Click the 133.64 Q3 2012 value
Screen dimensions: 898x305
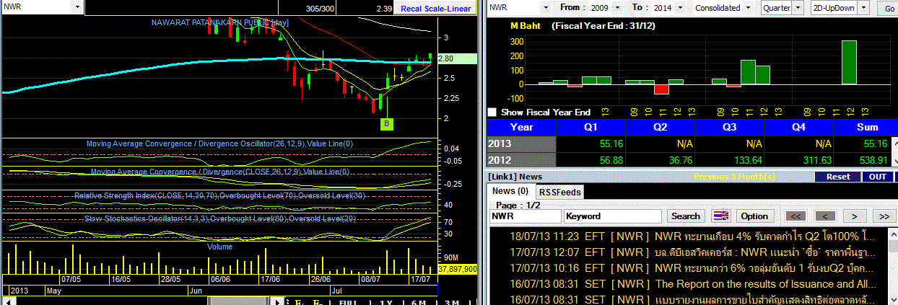pos(746,160)
